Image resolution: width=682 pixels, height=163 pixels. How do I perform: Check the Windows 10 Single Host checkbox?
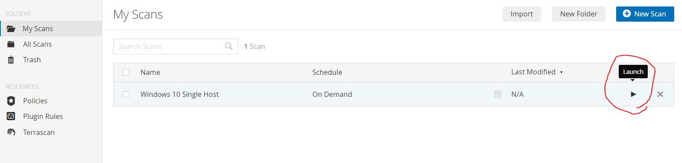pos(126,94)
